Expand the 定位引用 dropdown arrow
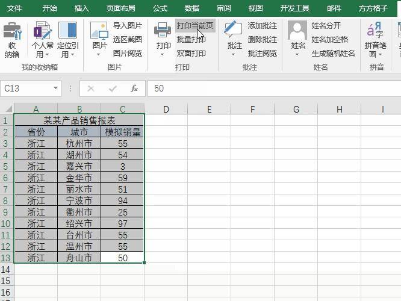Viewport: 401px width, 301px height. point(73,54)
